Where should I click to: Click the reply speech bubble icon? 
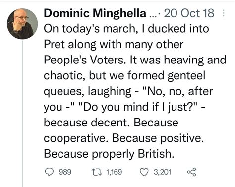[49, 172]
